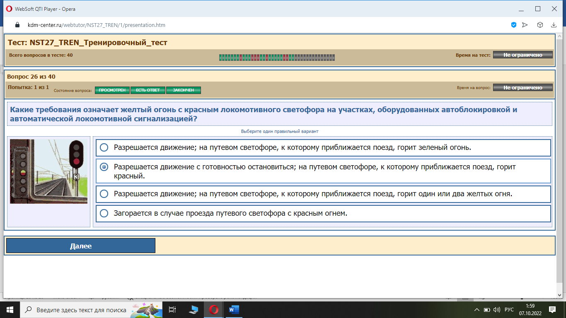566x318 pixels.
Task: Open Task View on the taskbar
Action: [173, 310]
